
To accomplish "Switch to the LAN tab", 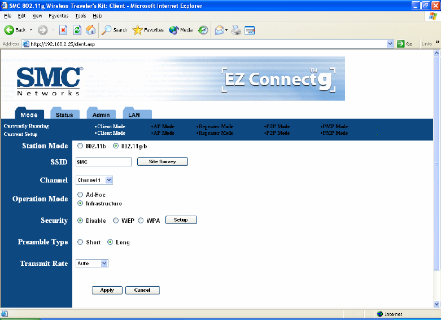I will click(x=137, y=113).
